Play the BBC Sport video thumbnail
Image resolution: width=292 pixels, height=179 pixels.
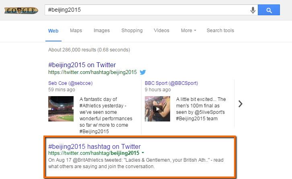[x=157, y=109]
